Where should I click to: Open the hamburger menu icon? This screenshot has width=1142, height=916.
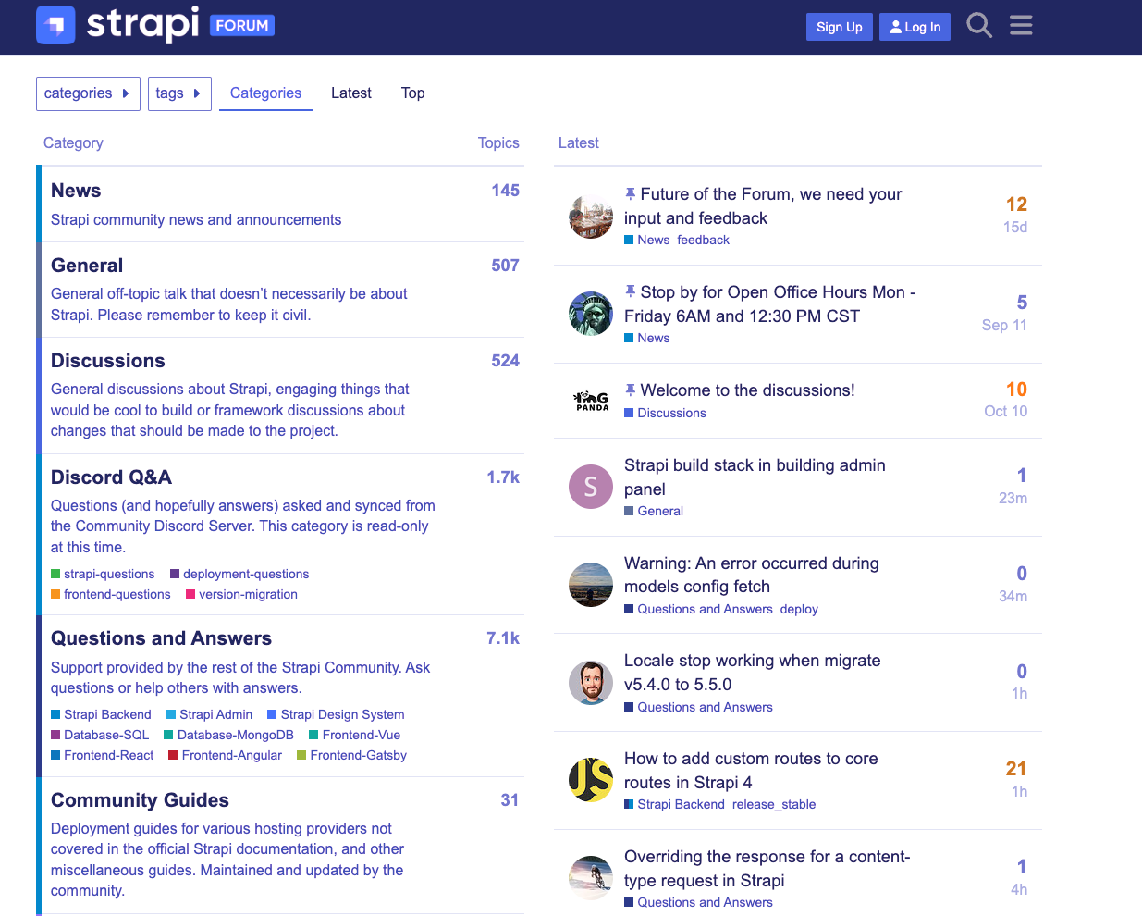(x=1021, y=25)
